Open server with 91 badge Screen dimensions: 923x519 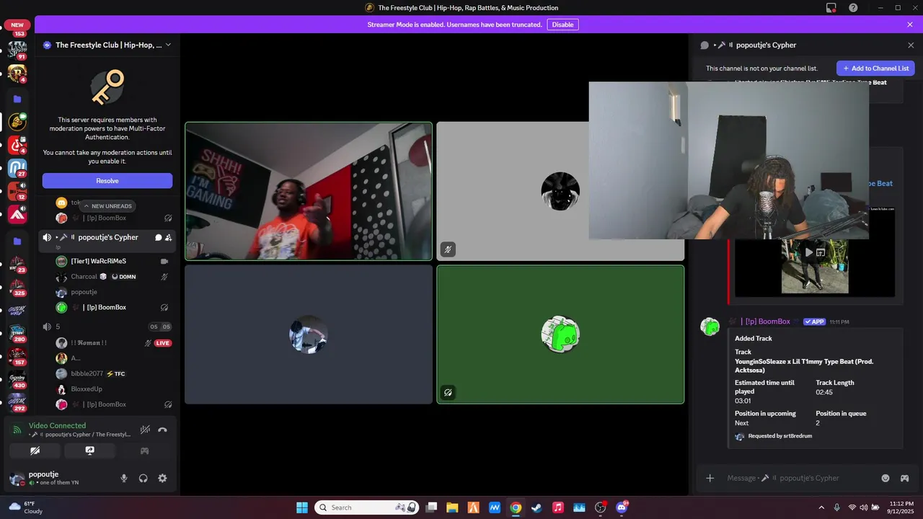17,50
